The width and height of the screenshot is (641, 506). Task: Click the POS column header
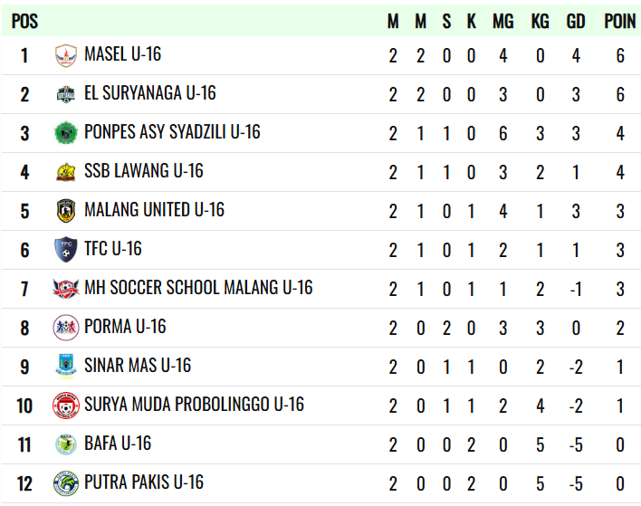(x=24, y=21)
